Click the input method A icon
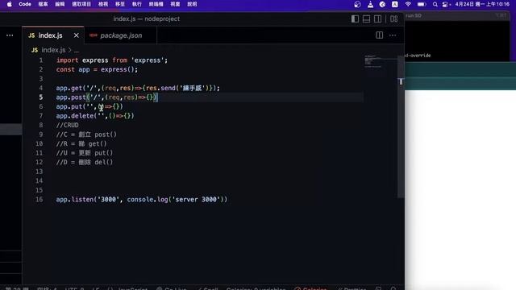The width and height of the screenshot is (516, 290). click(395, 4)
